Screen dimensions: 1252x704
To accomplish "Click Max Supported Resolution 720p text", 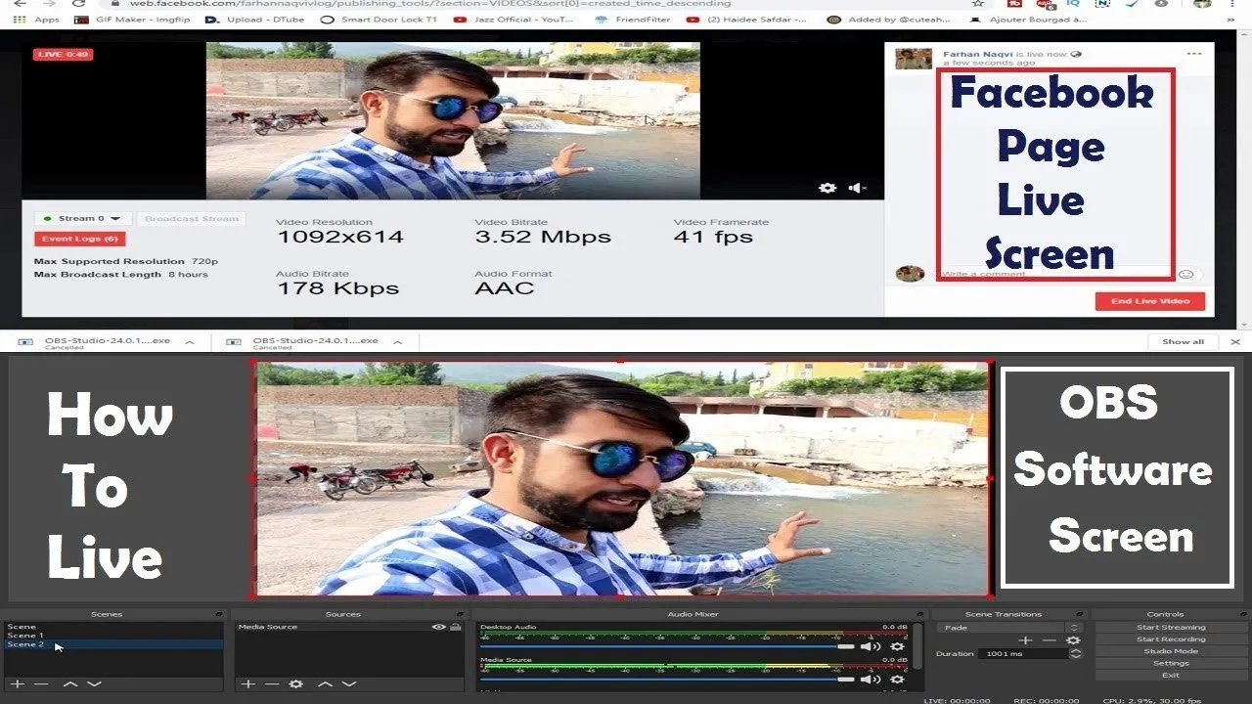I will pos(126,261).
